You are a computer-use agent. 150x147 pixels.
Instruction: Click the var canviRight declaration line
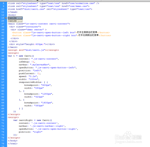tap(33, 120)
